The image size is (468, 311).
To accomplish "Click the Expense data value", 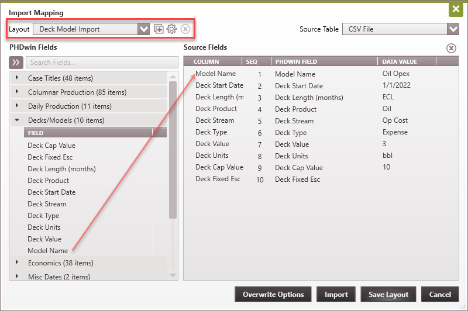I will click(x=395, y=132).
